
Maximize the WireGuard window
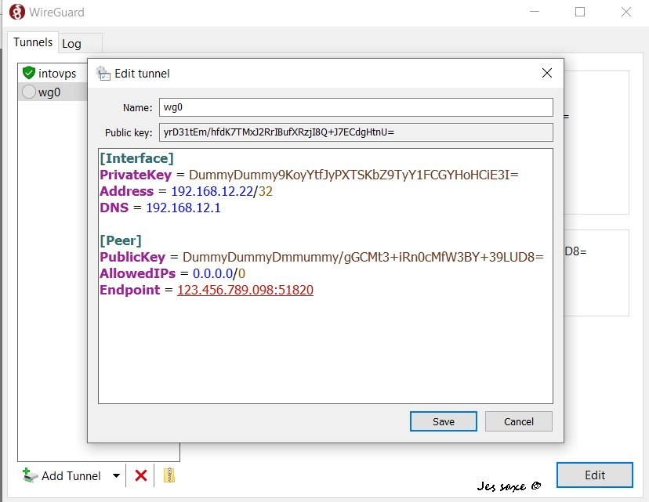point(580,12)
